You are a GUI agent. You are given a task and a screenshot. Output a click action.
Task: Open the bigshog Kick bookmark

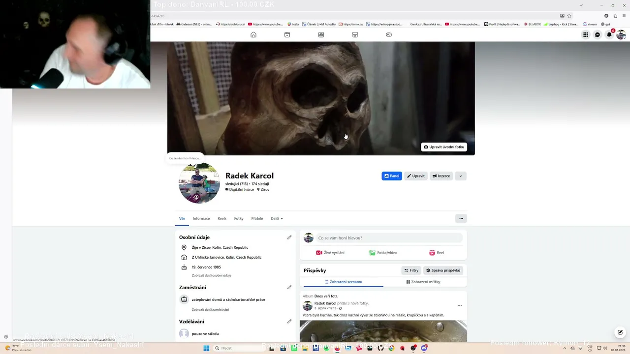[561, 24]
